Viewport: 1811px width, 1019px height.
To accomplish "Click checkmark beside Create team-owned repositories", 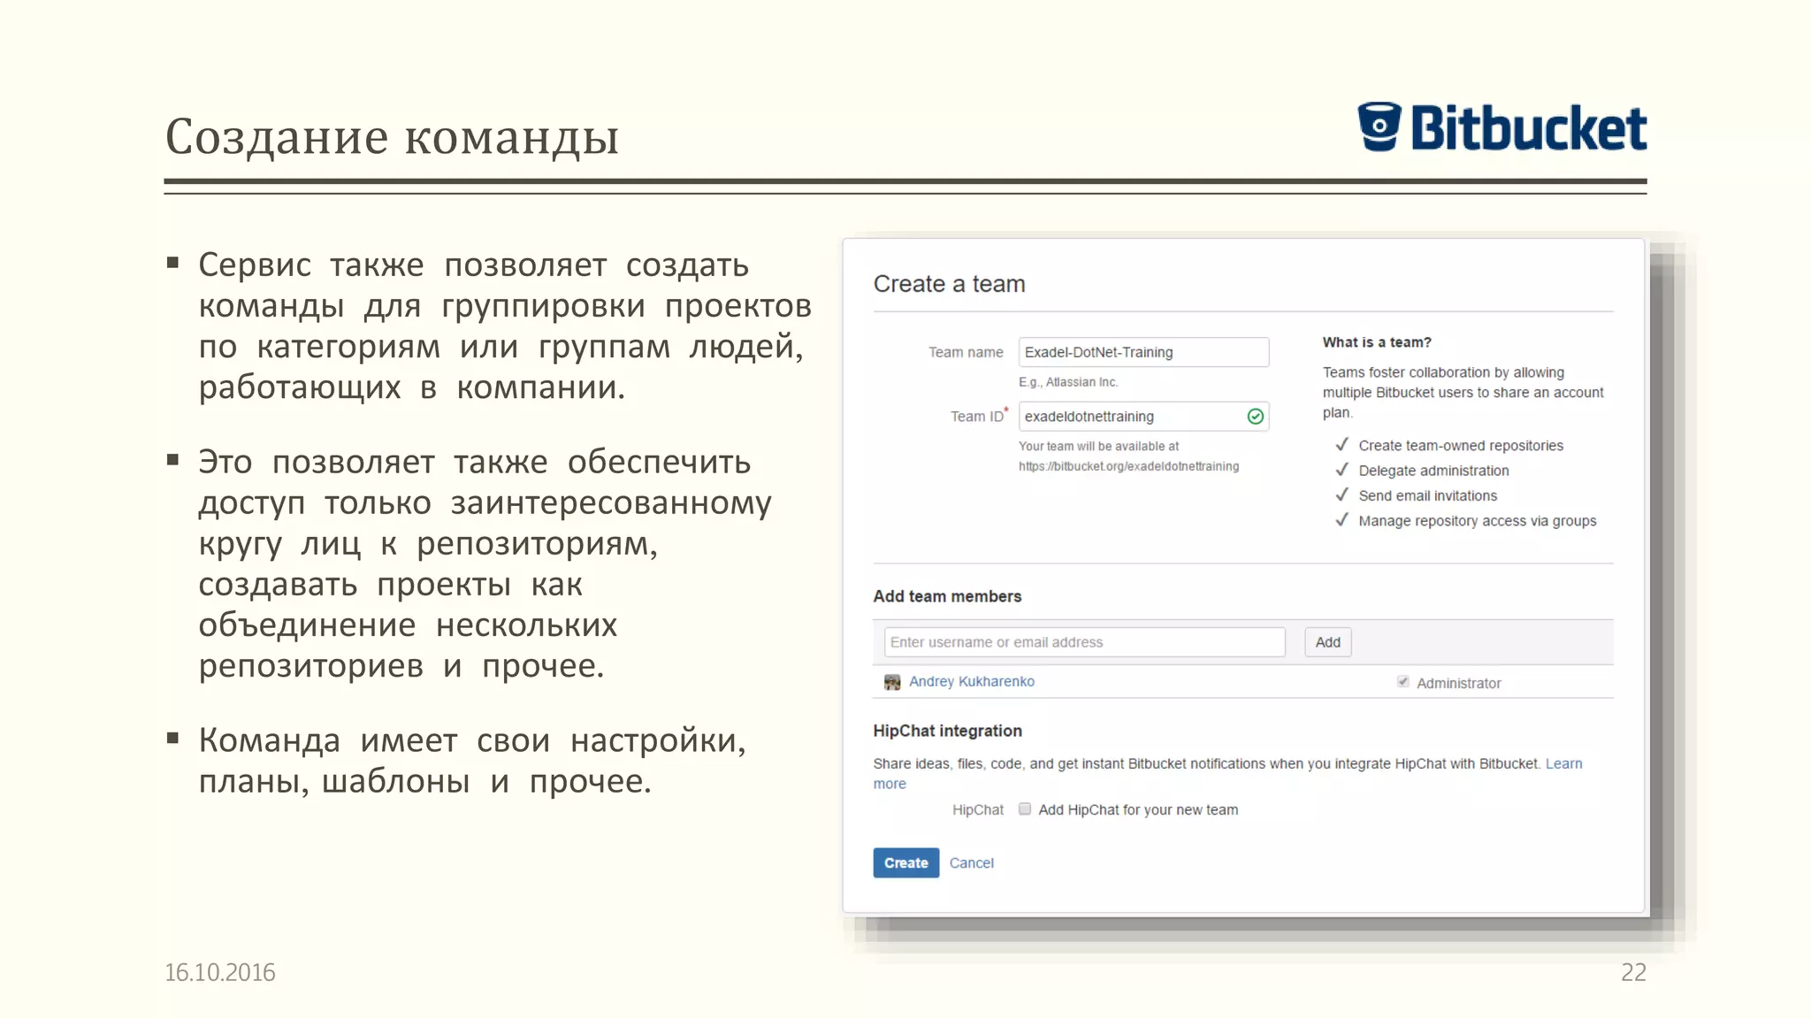I will click(1341, 445).
